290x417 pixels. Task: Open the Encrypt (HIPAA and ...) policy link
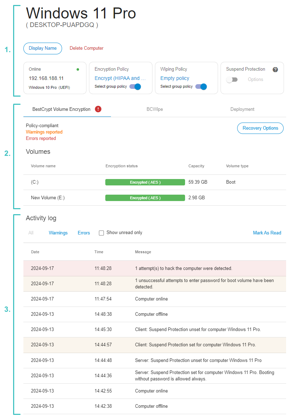(120, 78)
